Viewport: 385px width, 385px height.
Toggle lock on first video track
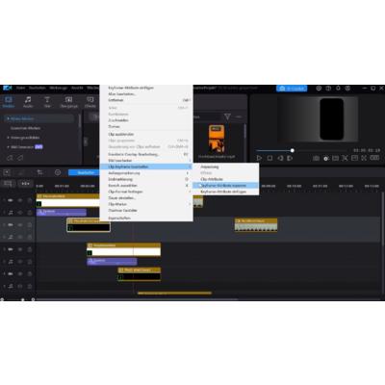click(30, 200)
